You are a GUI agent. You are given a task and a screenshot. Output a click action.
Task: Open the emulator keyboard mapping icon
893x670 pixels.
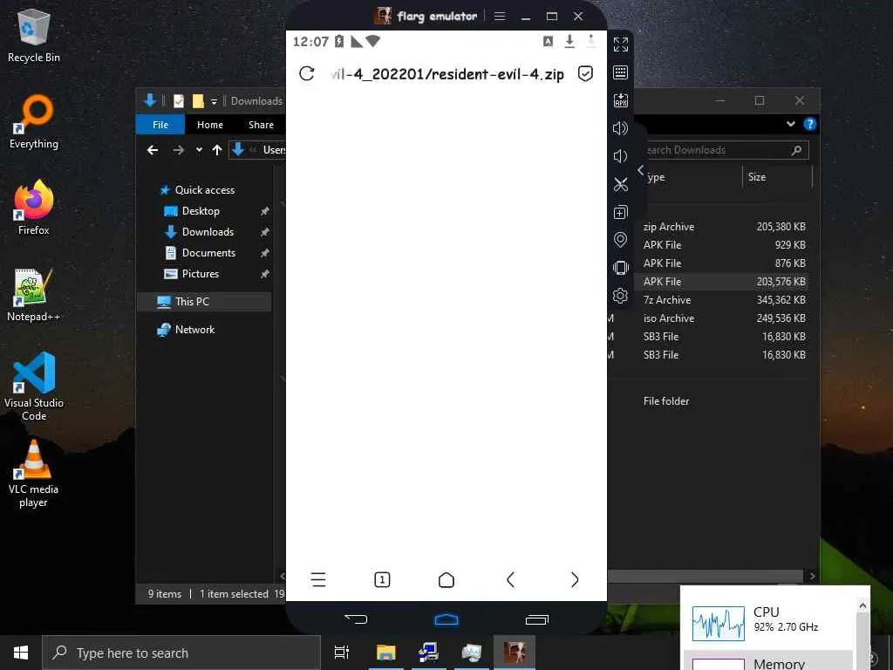[x=621, y=72]
